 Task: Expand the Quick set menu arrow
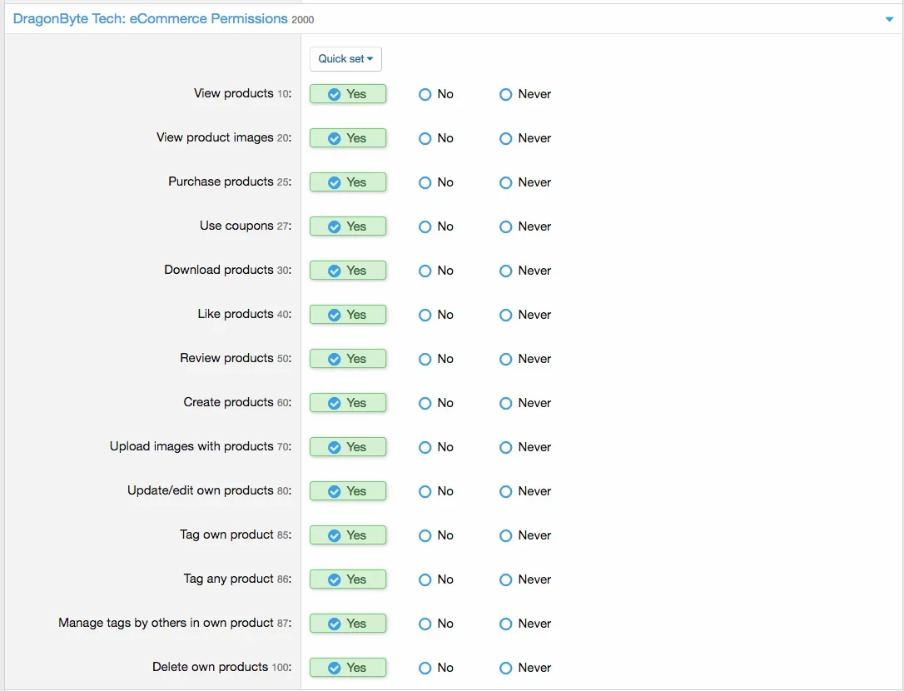click(370, 59)
